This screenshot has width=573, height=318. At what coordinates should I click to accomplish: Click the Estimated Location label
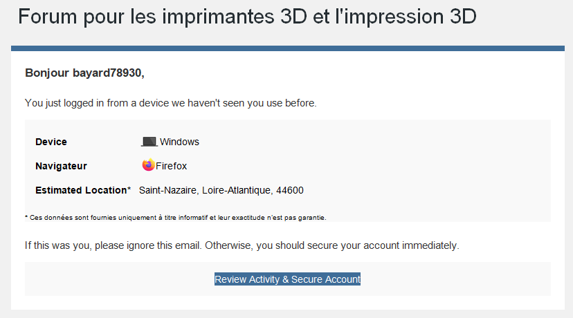(81, 190)
